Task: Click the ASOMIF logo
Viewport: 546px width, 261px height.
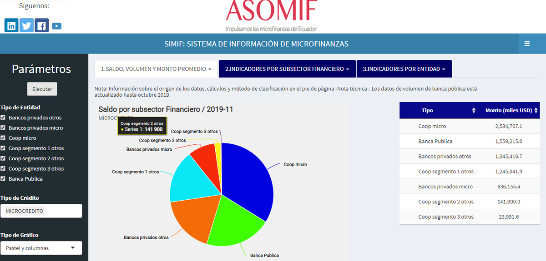Action: coord(271,16)
